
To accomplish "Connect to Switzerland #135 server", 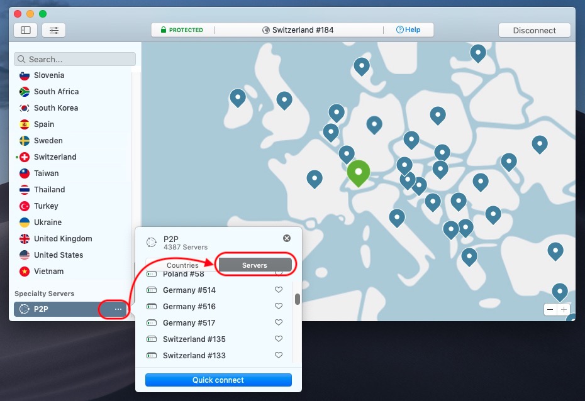I will [194, 339].
